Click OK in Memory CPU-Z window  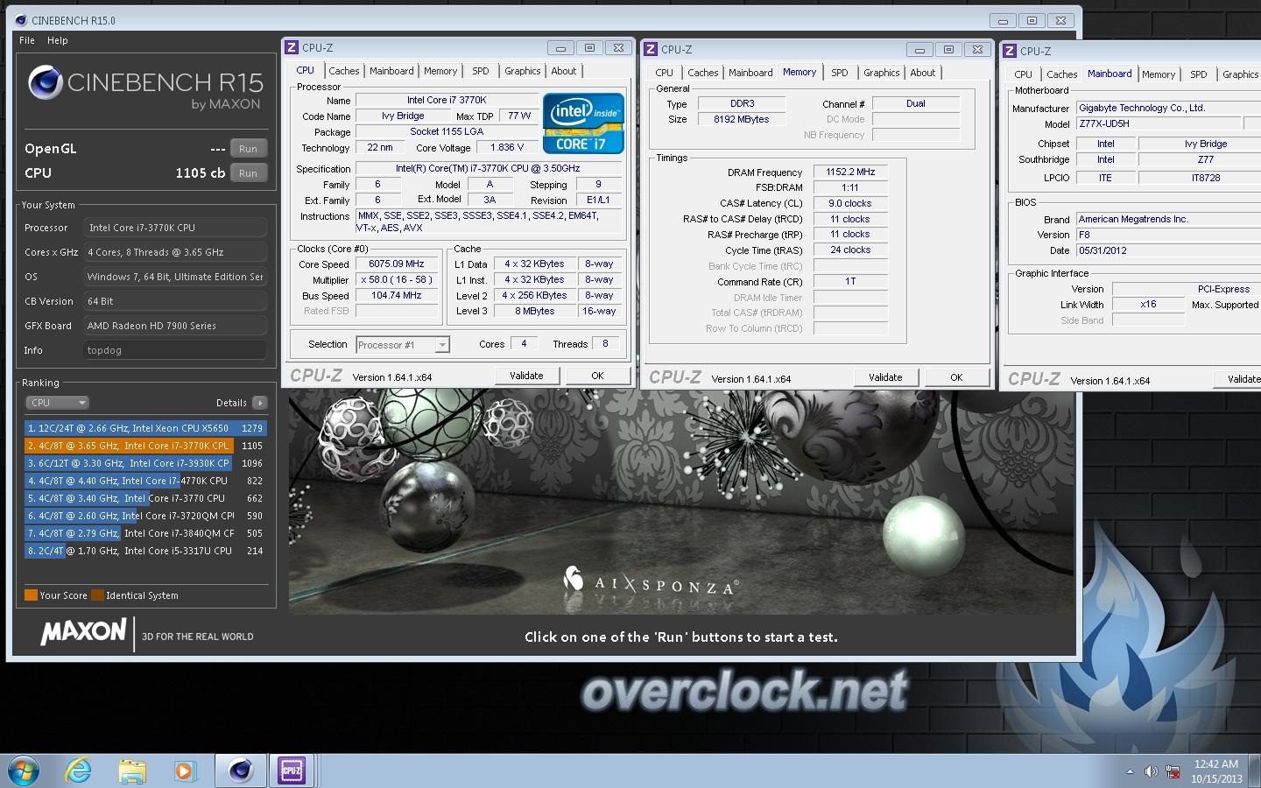(x=956, y=377)
